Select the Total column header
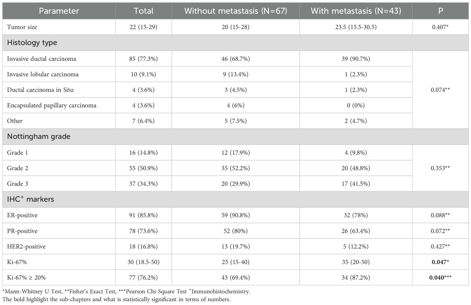 point(144,11)
